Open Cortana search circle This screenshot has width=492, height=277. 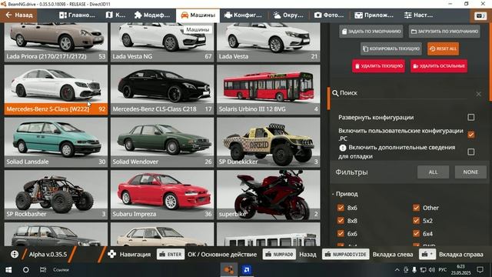[25, 270]
